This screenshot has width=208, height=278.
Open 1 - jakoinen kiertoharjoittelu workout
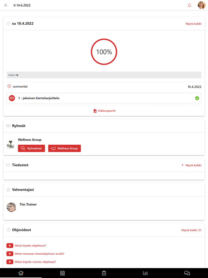click(x=39, y=98)
